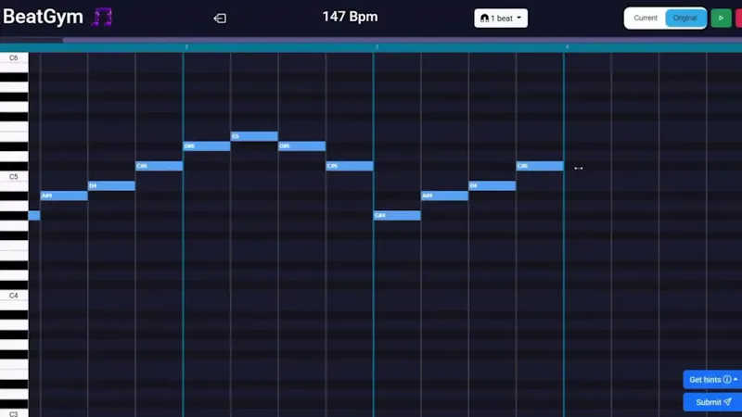Select the D#5 note preceding E5
The height and width of the screenshot is (417, 742).
click(x=207, y=146)
